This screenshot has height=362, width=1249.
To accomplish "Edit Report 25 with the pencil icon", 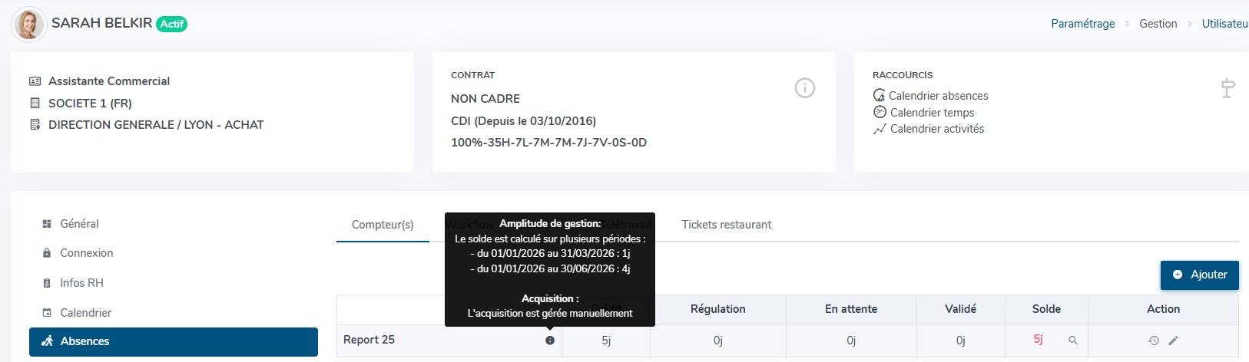I will pos(1173,341).
